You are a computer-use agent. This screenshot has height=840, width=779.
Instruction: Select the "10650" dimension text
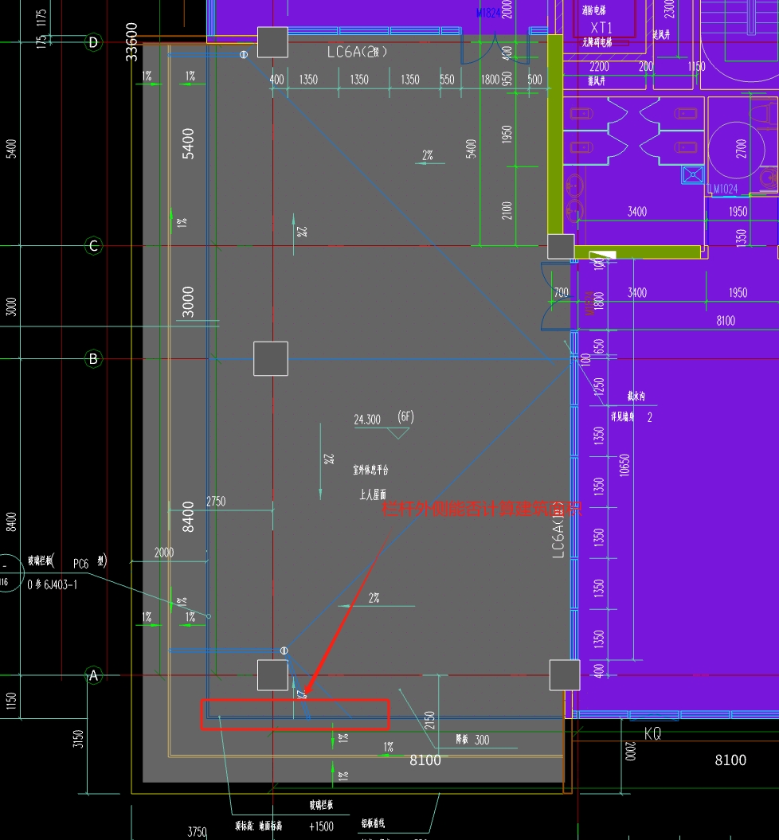[x=624, y=465]
